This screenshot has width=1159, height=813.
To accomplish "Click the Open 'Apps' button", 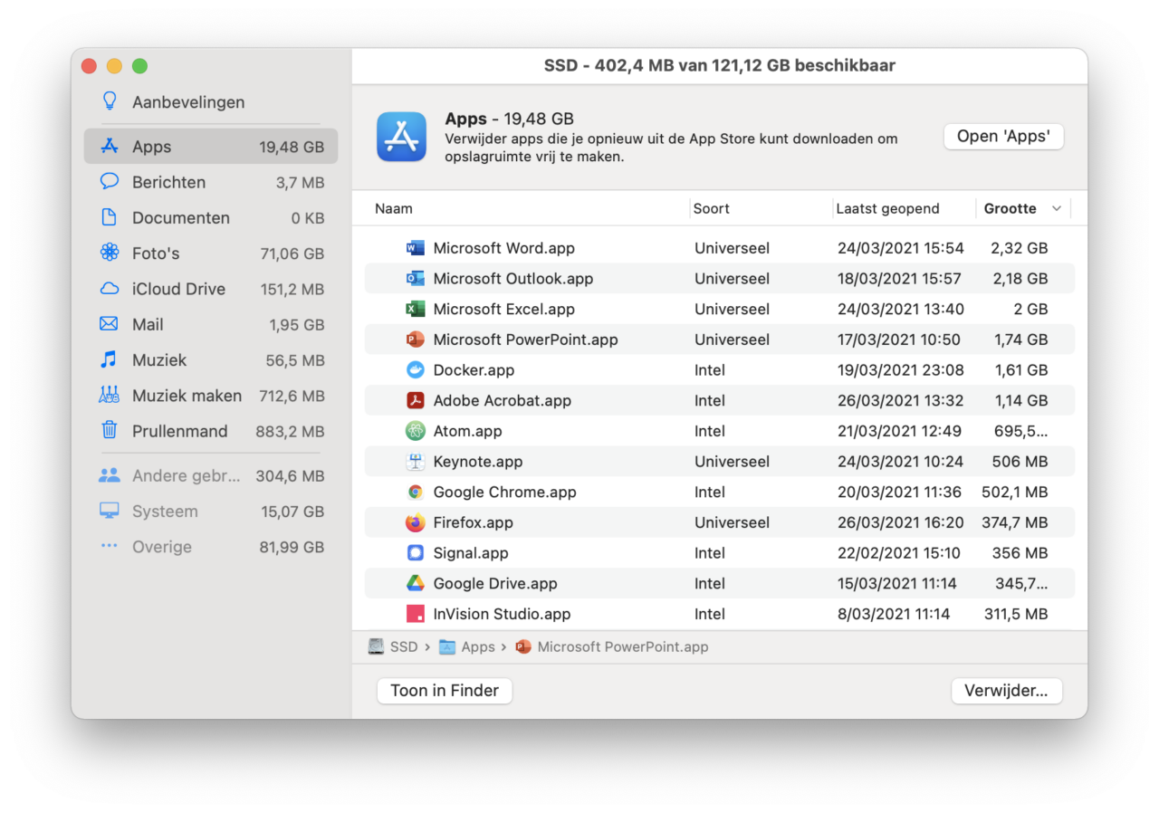I will point(1003,137).
